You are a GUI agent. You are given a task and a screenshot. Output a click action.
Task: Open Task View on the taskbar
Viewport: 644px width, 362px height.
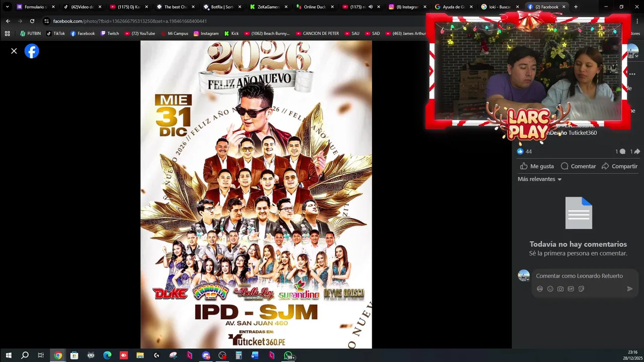click(41, 355)
